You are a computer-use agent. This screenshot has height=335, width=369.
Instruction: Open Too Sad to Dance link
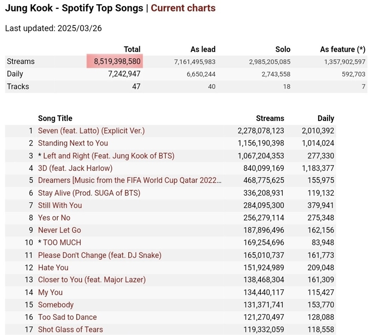coord(67,317)
